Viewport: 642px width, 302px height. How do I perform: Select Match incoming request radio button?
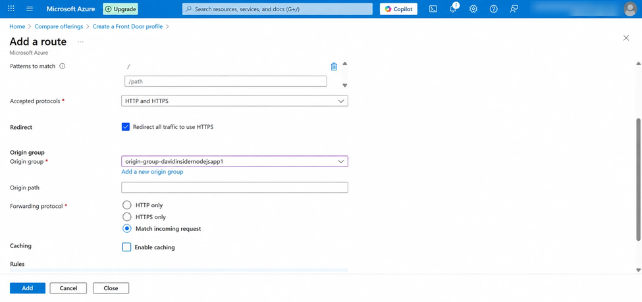[127, 229]
